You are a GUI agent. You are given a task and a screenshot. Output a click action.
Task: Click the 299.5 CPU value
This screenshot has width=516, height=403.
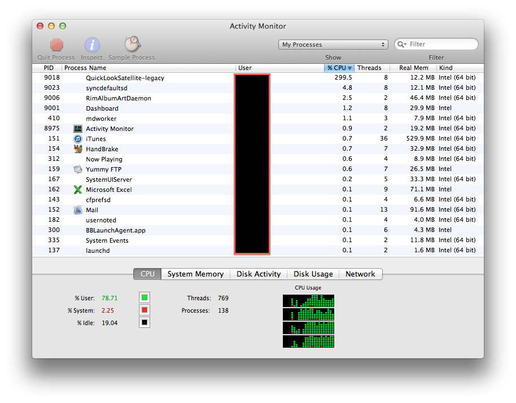[x=343, y=78]
